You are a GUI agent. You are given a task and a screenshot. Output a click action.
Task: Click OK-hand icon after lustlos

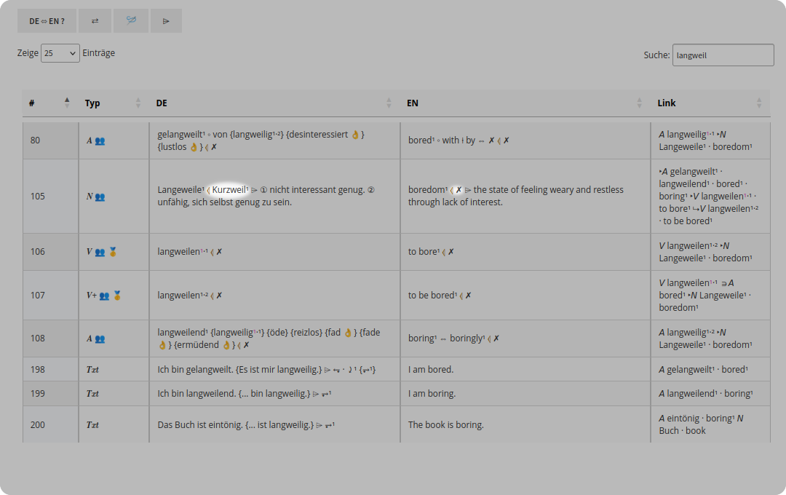194,147
